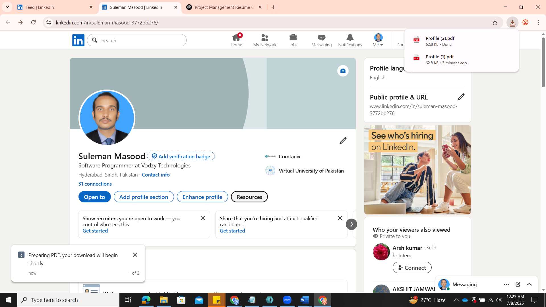The width and height of the screenshot is (546, 307).
Task: Expand the Me account dropdown
Action: click(x=378, y=40)
